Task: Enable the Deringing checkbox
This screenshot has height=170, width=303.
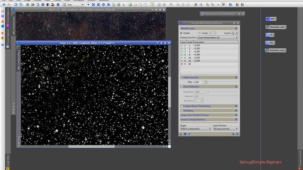Action: pyautogui.click(x=182, y=110)
